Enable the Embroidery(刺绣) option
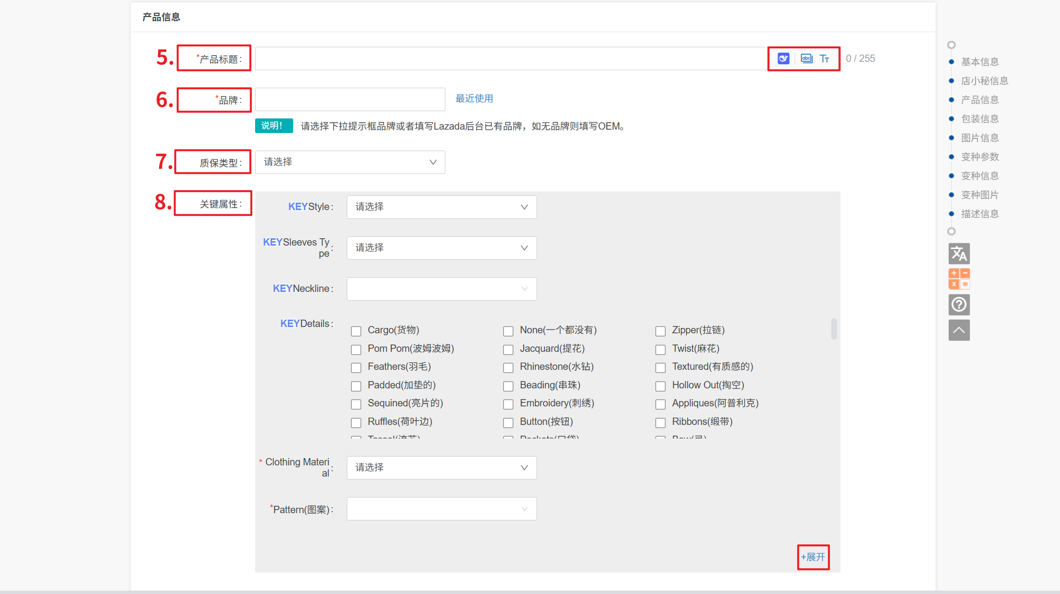The image size is (1060, 594). point(508,404)
